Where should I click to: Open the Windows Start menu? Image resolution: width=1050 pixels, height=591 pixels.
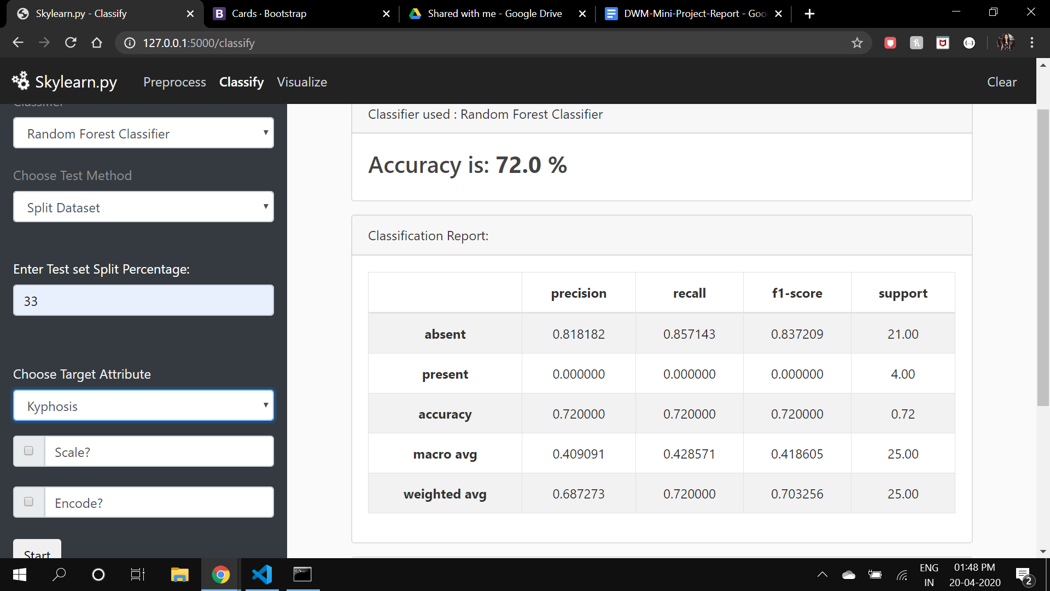[20, 575]
